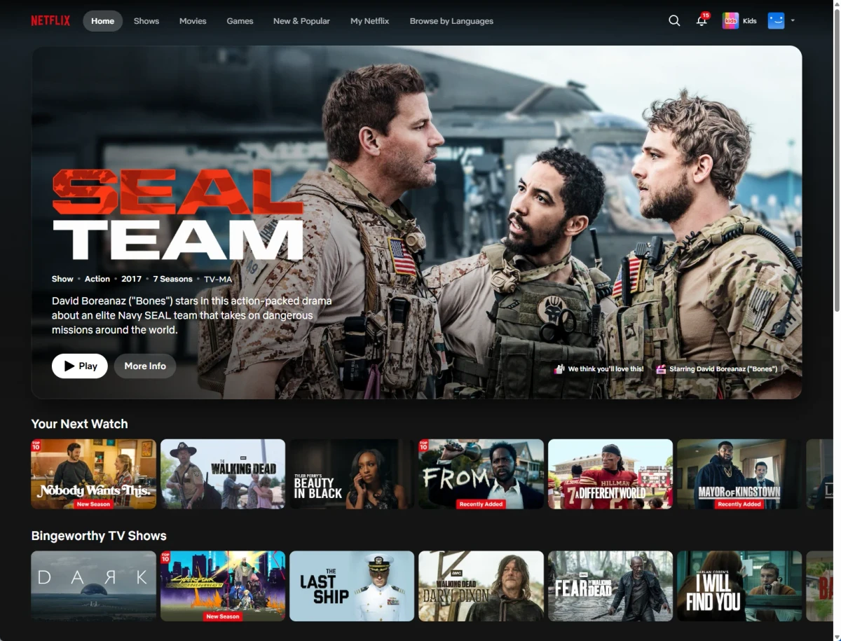Open Walking Dead Daryl Dixon thumbnail
Viewport: 841px width, 641px height.
[481, 586]
